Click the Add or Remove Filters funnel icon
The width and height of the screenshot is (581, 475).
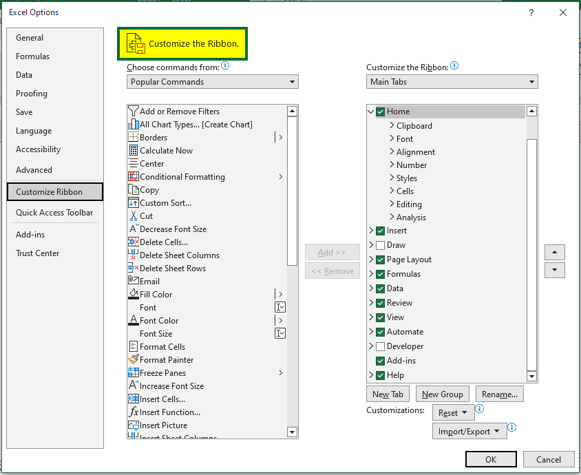click(133, 111)
